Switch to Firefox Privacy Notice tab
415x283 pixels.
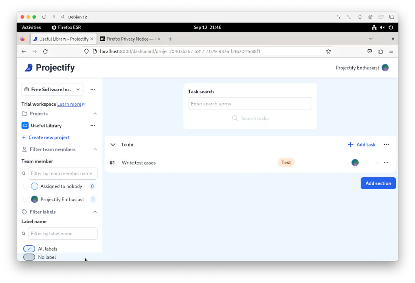pos(129,39)
